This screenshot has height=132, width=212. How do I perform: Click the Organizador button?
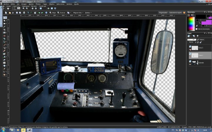click(163, 13)
